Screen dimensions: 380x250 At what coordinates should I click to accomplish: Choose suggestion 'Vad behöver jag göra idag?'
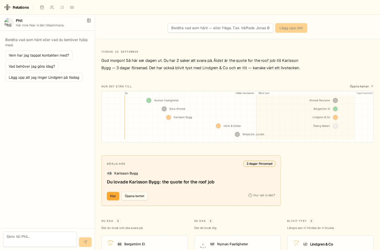pyautogui.click(x=32, y=66)
